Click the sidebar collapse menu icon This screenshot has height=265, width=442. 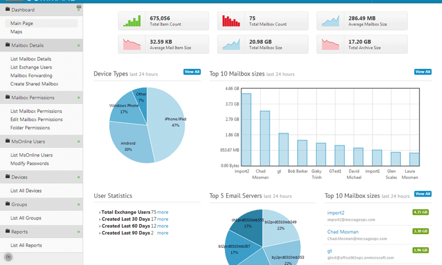79,7
